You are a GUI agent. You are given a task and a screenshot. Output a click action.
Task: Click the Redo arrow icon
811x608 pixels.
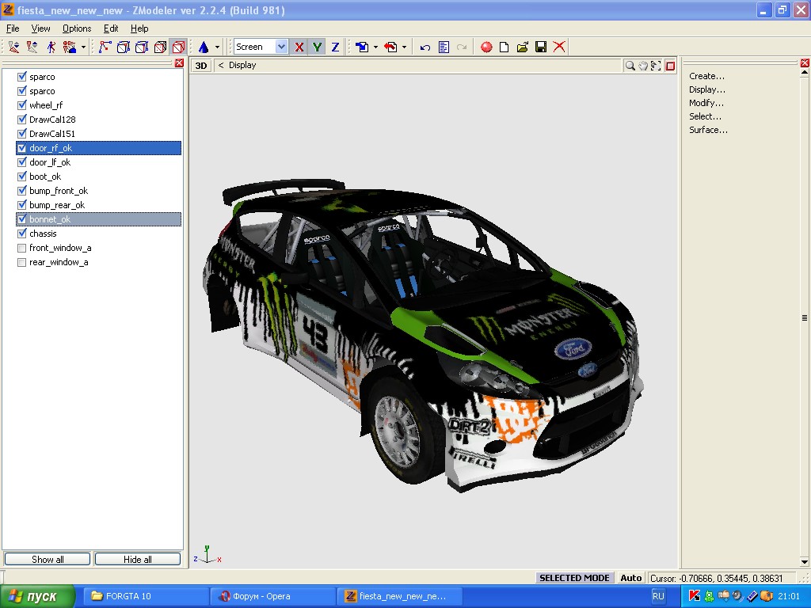pos(462,47)
